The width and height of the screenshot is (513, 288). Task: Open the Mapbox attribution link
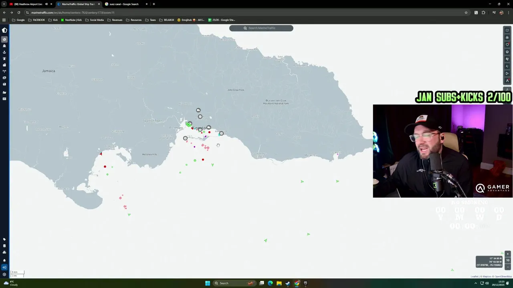point(487,276)
